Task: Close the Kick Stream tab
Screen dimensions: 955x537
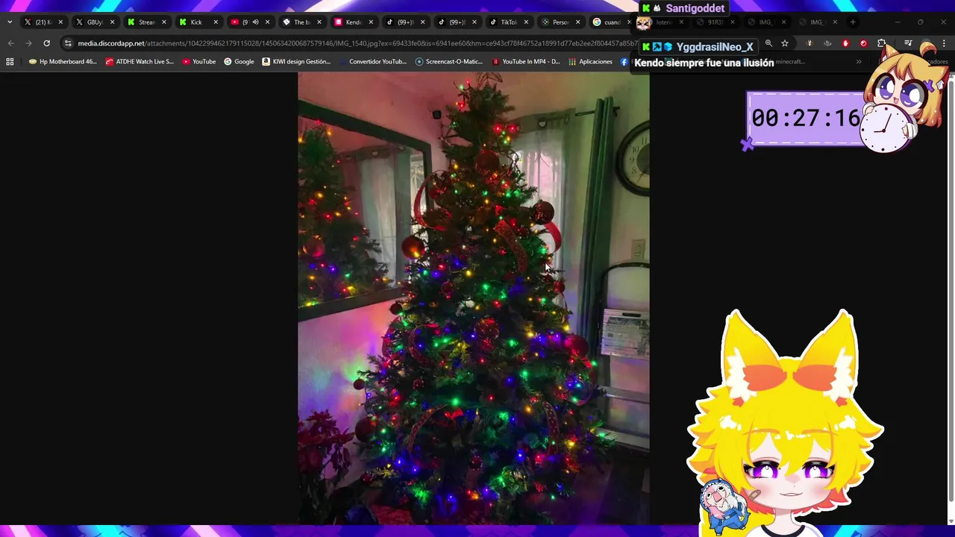Action: click(x=164, y=22)
